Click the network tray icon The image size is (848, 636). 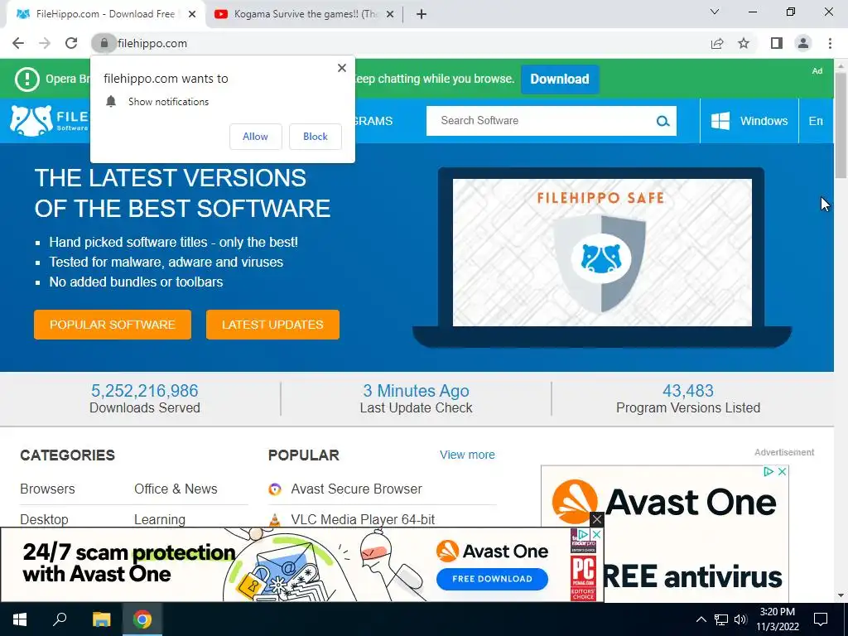coord(721,619)
